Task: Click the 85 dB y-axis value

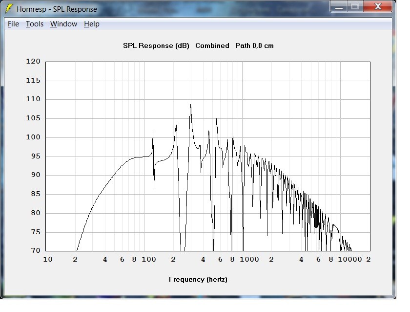Action: tap(36, 194)
